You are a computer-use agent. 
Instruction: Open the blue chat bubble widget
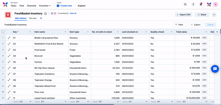pos(215,69)
